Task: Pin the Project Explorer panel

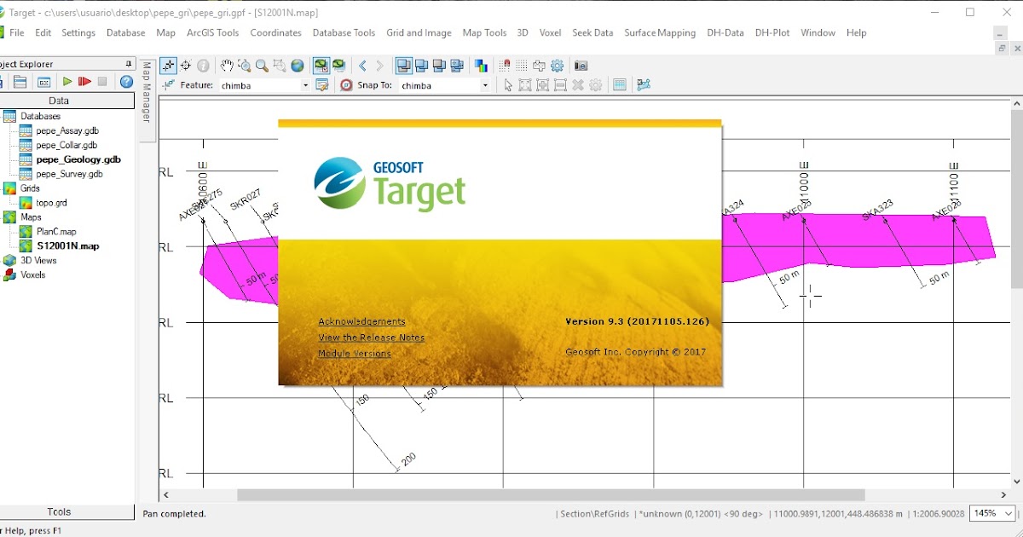Action: (x=128, y=63)
